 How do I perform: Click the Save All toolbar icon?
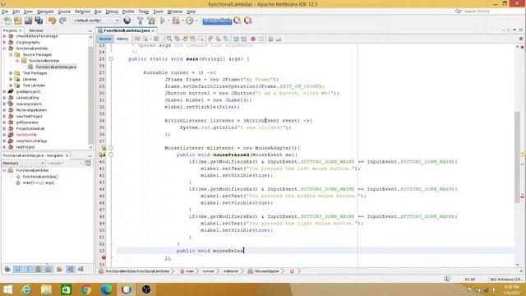pos(39,21)
